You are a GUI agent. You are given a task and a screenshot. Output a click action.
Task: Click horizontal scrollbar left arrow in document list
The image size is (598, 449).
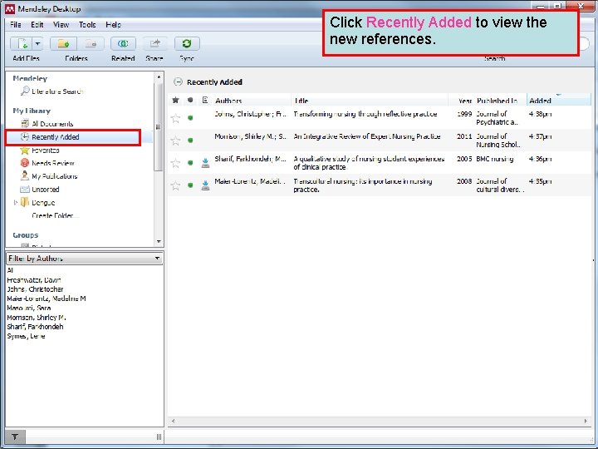173,421
